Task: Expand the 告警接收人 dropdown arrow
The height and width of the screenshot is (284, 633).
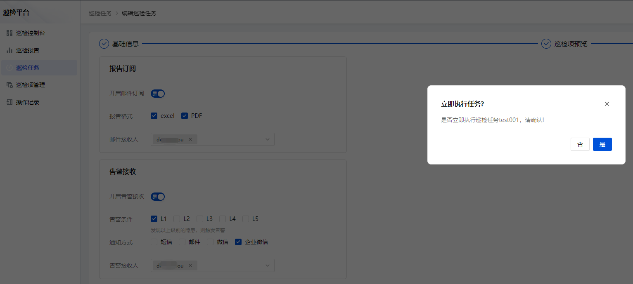Action: click(267, 265)
